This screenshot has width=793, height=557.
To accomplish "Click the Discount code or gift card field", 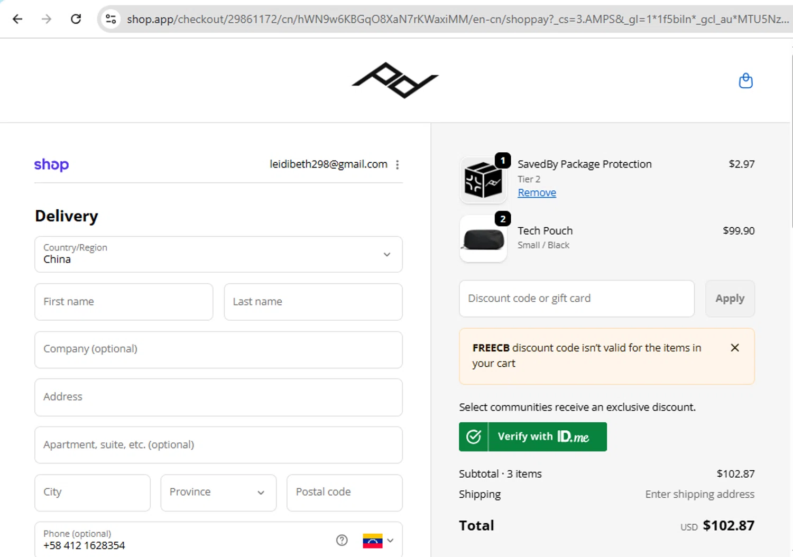I will (x=576, y=299).
